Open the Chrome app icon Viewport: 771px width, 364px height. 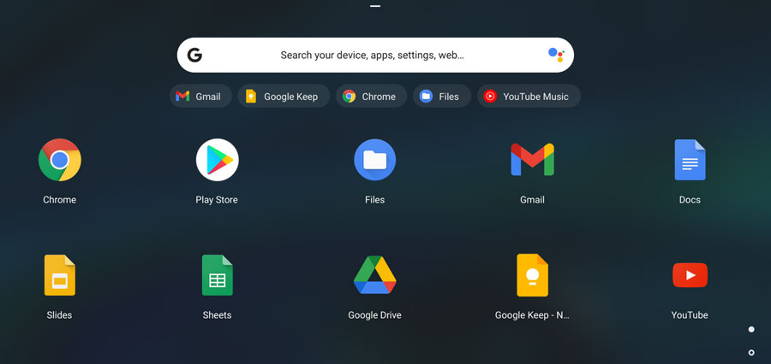59,161
